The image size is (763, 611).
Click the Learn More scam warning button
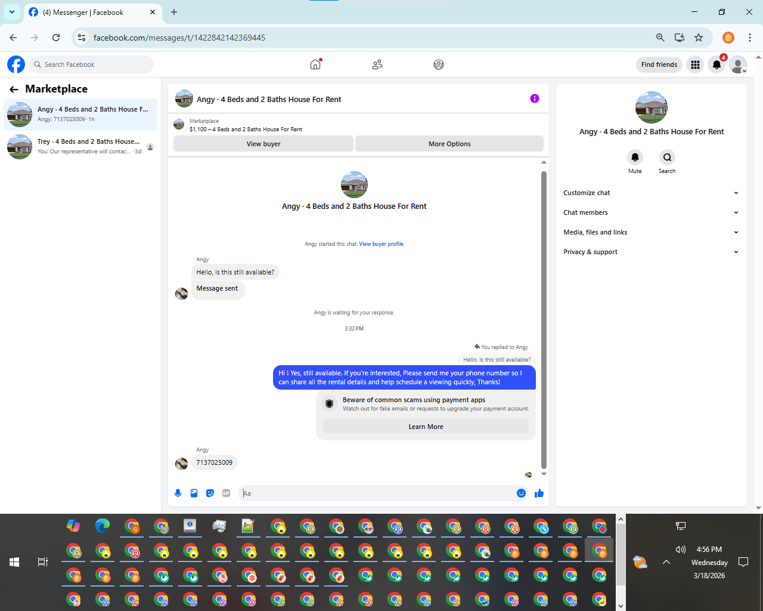click(x=426, y=427)
